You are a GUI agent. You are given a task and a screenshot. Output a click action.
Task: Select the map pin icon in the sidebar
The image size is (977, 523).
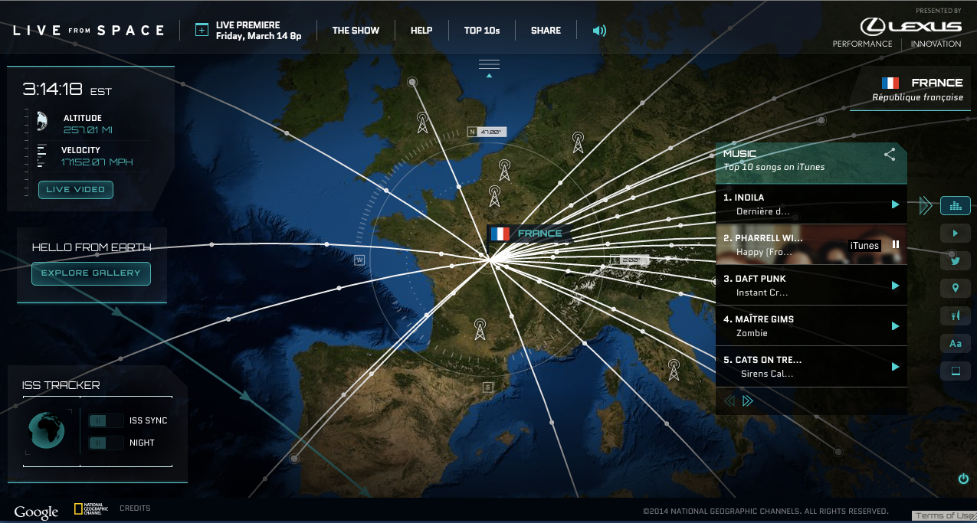[x=955, y=288]
